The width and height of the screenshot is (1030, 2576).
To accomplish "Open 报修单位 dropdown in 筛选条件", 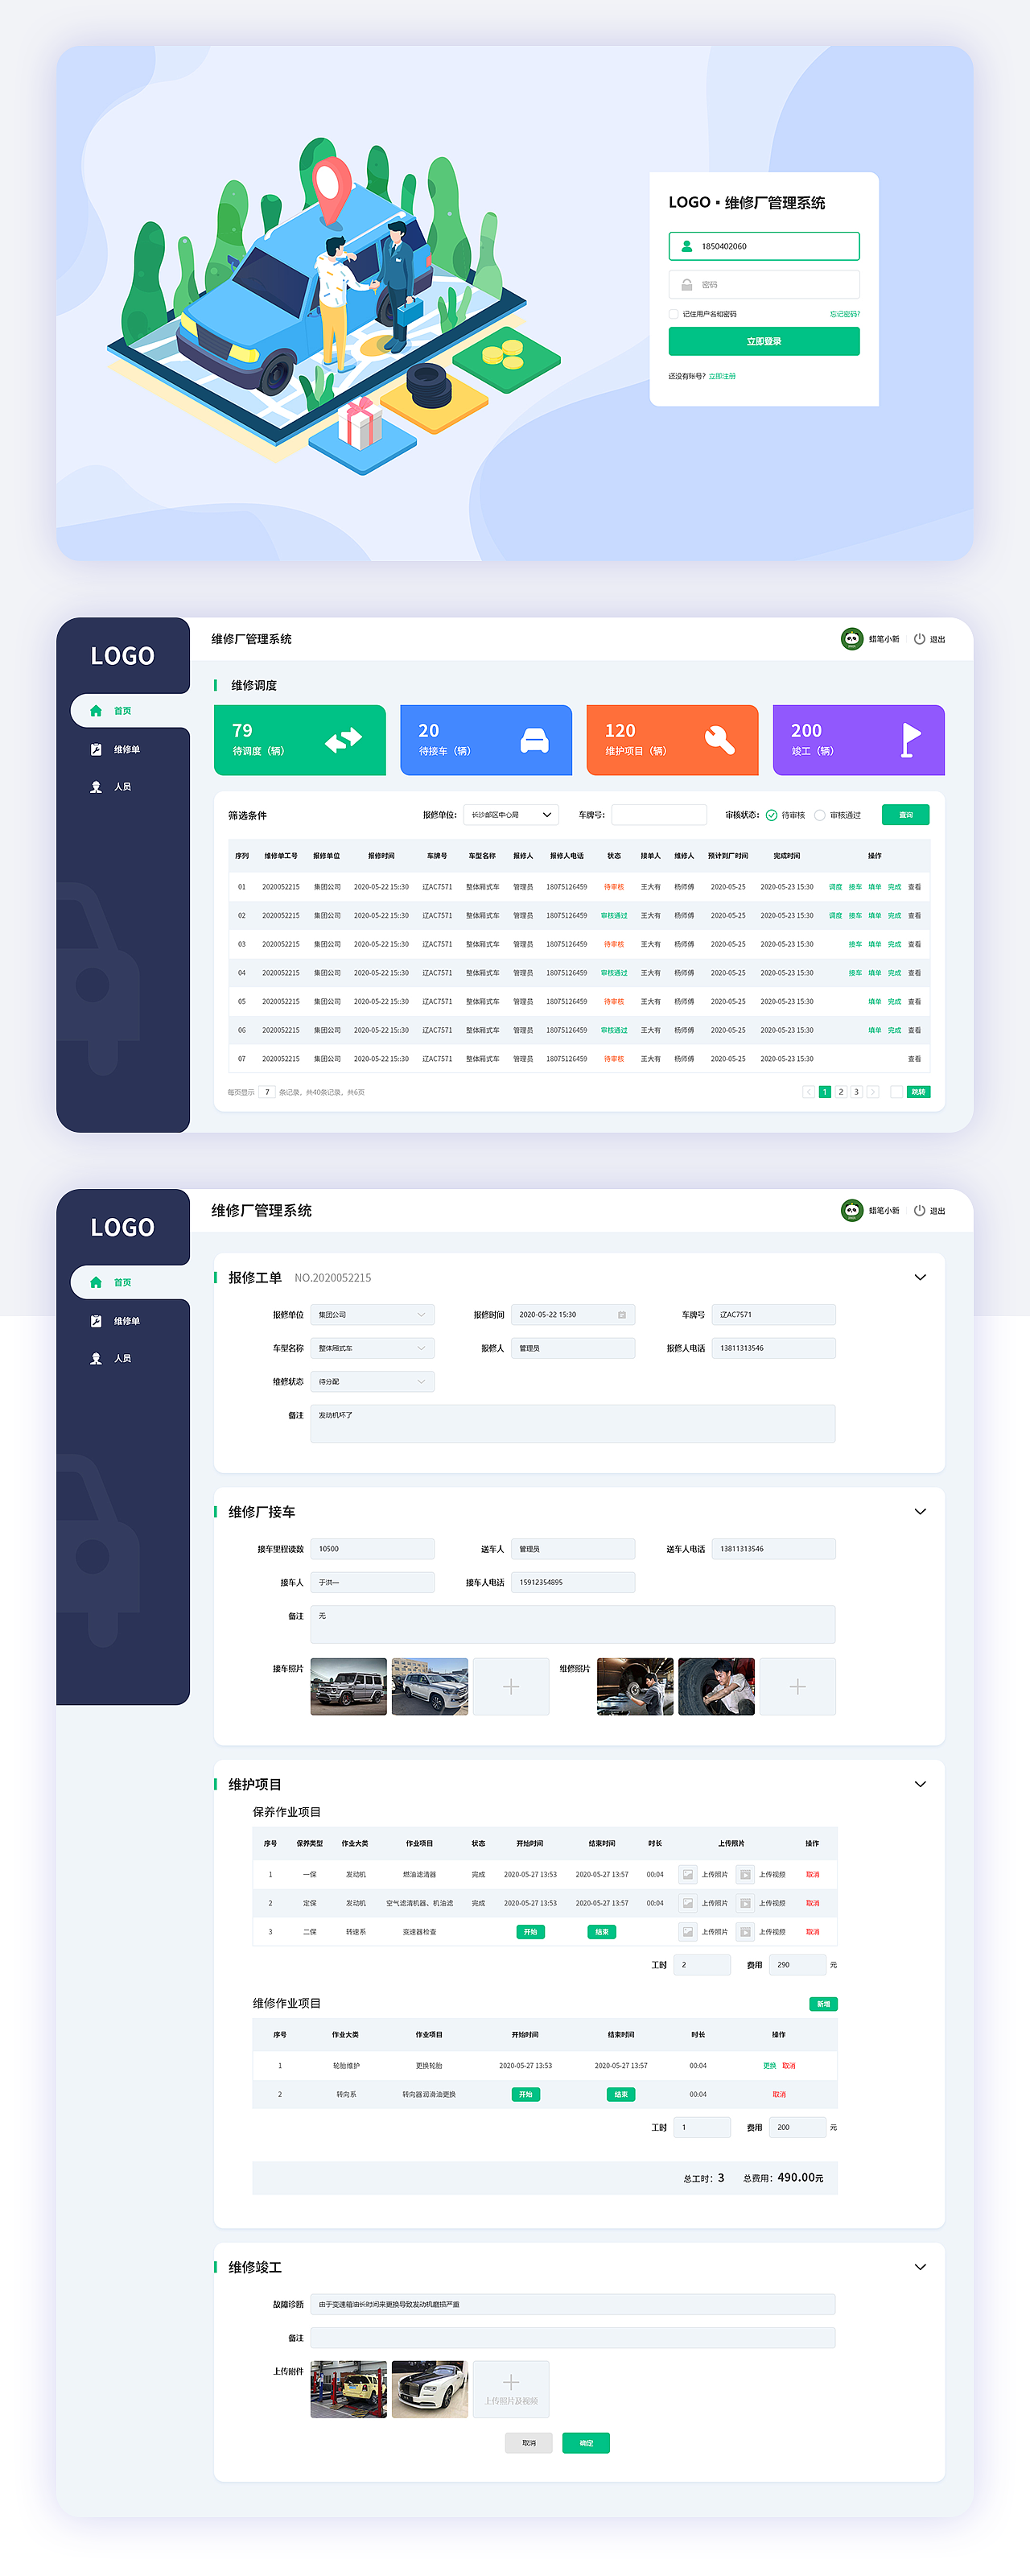I will (x=510, y=815).
